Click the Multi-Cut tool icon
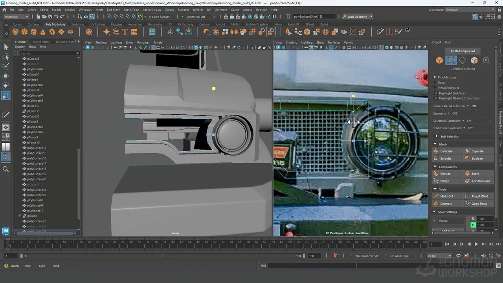This screenshot has width=503, height=283. point(436,196)
